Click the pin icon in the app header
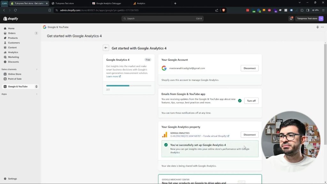This screenshot has height=184, width=327. click(317, 27)
